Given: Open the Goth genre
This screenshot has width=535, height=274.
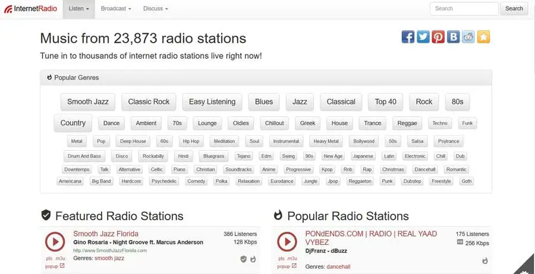Looking at the screenshot, I should 467,181.
